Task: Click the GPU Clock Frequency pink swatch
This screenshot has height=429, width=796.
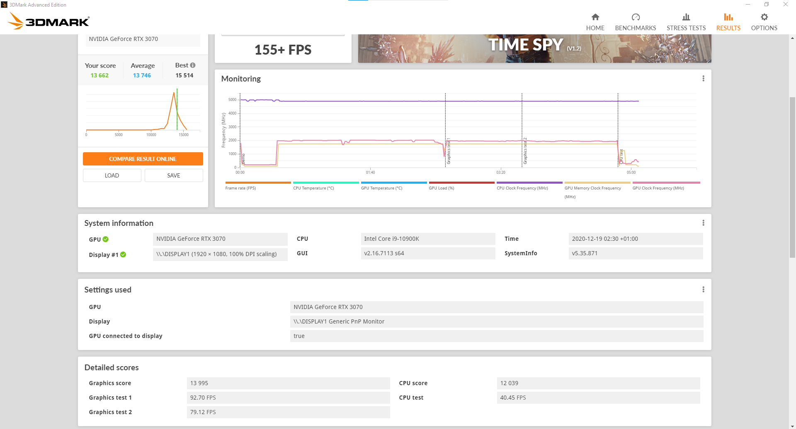Action: tap(666, 182)
